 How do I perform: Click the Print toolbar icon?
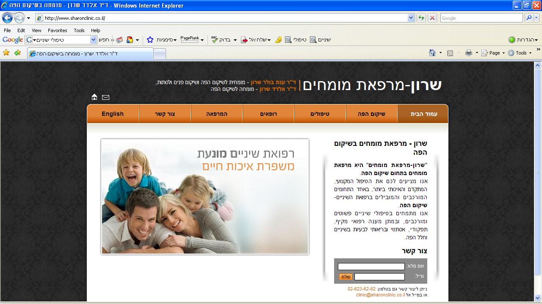(468, 53)
